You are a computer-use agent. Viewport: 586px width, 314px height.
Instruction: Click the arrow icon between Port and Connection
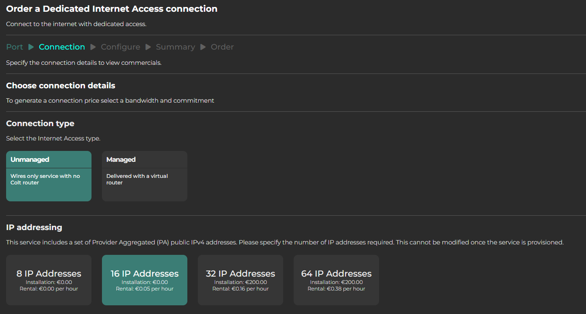31,47
